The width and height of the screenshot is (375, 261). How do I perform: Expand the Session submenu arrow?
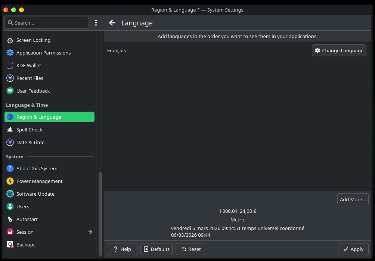(x=90, y=232)
